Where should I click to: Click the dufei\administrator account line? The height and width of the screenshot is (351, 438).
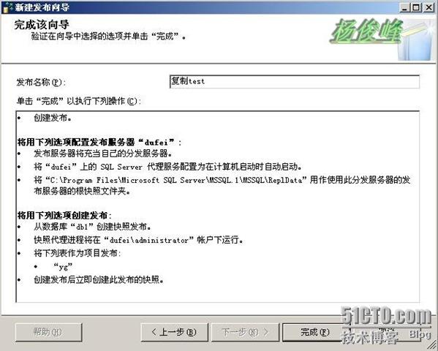point(138,240)
